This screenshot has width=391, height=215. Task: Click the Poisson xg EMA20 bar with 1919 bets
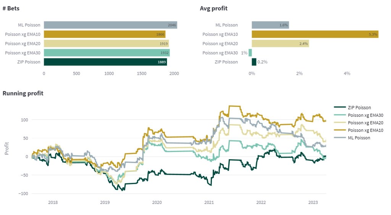click(106, 44)
